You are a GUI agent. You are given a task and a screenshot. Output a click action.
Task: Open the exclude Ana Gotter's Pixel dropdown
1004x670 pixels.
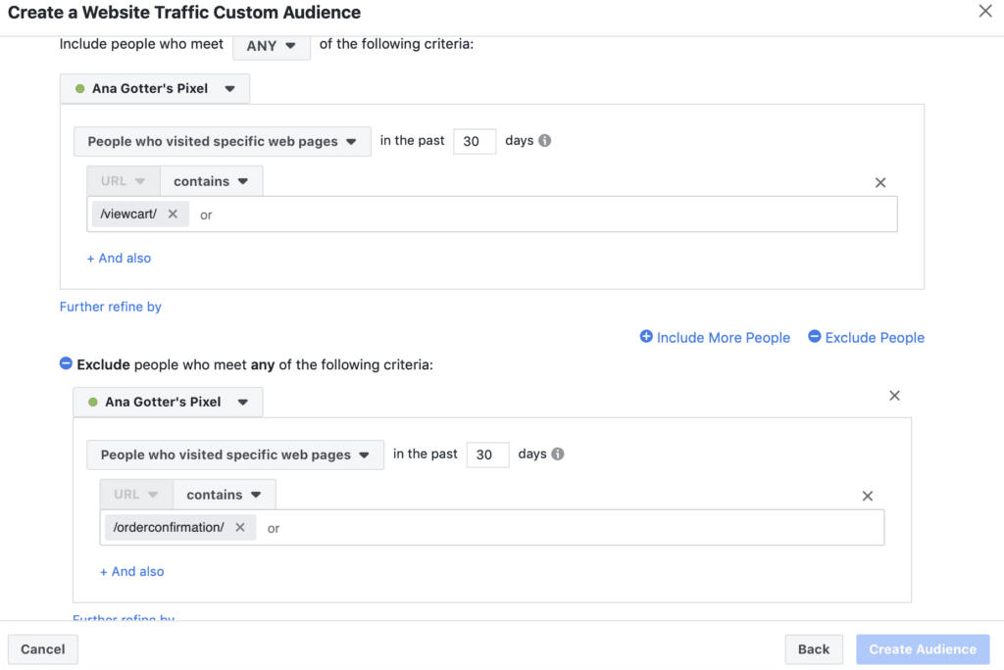168,402
